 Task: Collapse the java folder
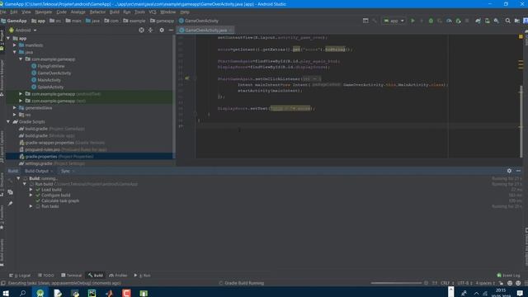[x=15, y=52]
